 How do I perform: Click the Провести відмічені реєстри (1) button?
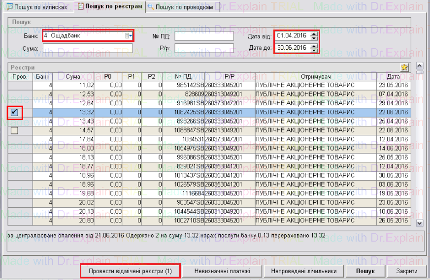coord(130,271)
